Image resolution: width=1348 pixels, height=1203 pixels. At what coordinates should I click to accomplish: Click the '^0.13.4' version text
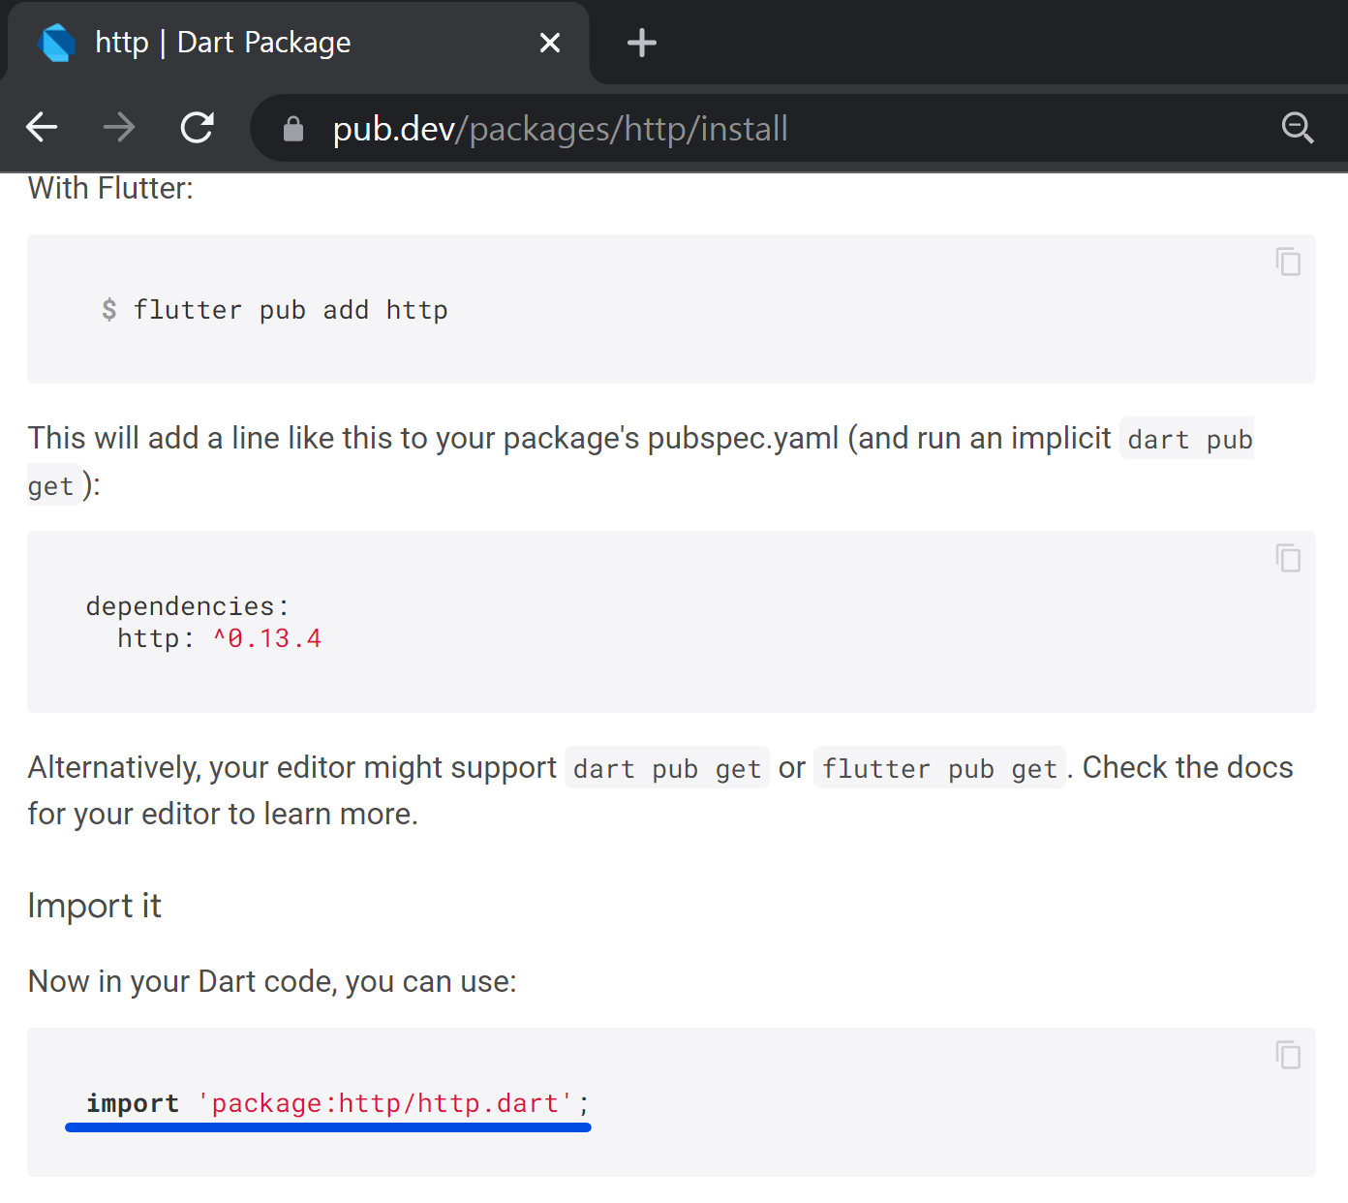click(x=267, y=638)
